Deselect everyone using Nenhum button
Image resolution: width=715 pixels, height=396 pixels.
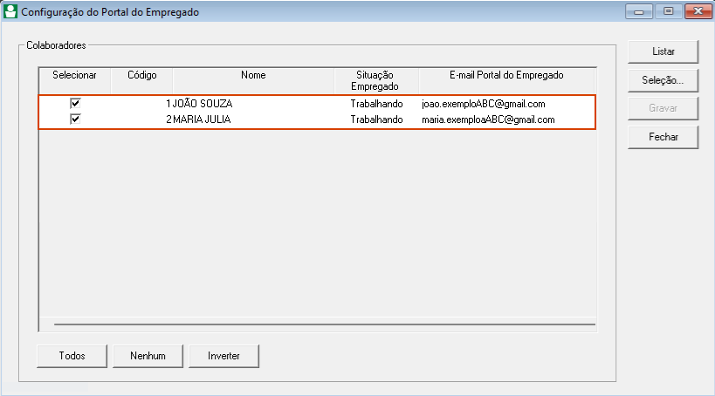pos(148,356)
